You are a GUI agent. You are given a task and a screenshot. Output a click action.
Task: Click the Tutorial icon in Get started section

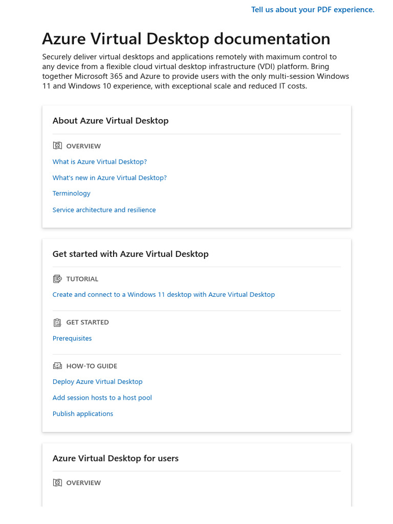pos(57,279)
